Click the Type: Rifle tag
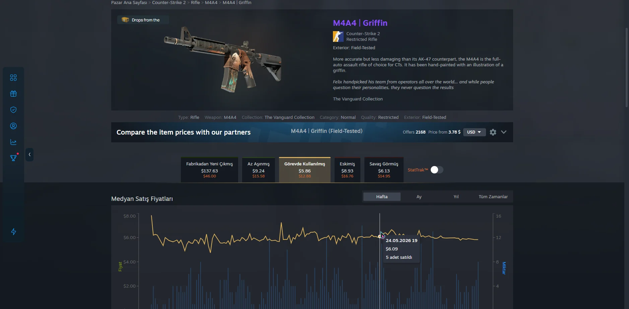Image resolution: width=629 pixels, height=309 pixels. tap(189, 117)
